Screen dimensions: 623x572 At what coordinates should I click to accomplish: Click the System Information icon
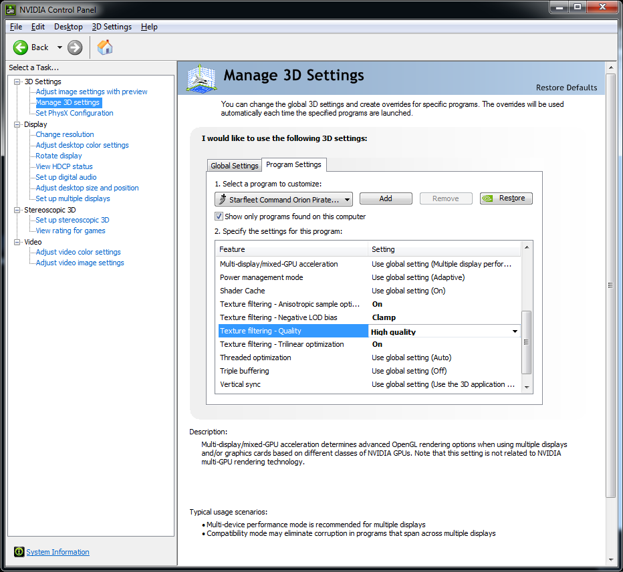[x=19, y=552]
